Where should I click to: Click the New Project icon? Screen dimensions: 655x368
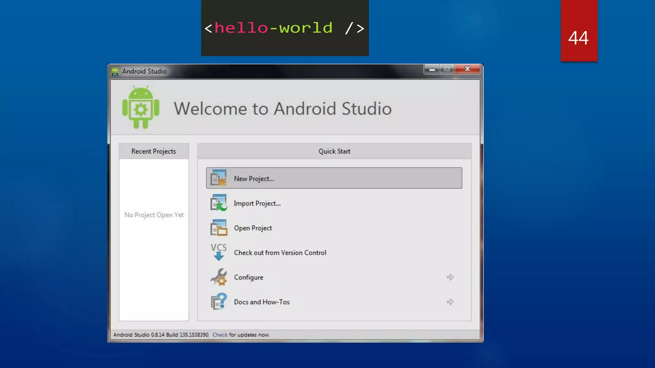218,178
